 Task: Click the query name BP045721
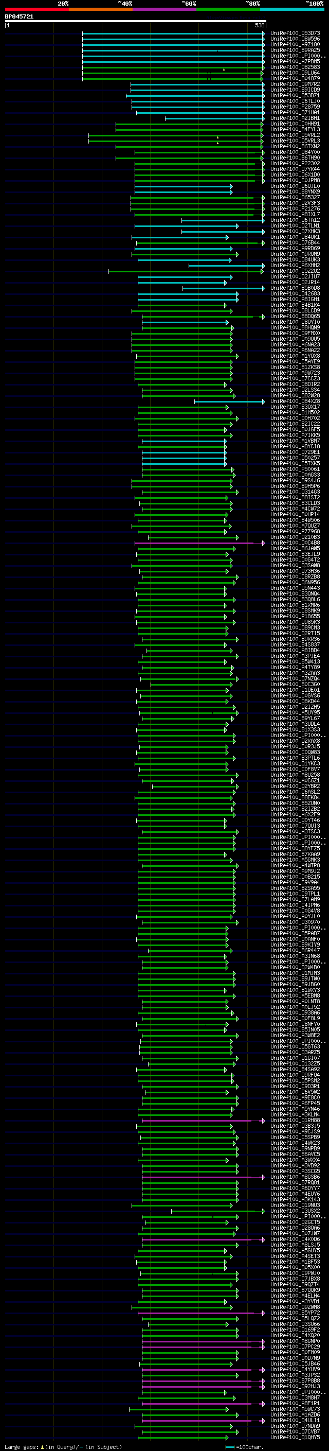coord(19,16)
